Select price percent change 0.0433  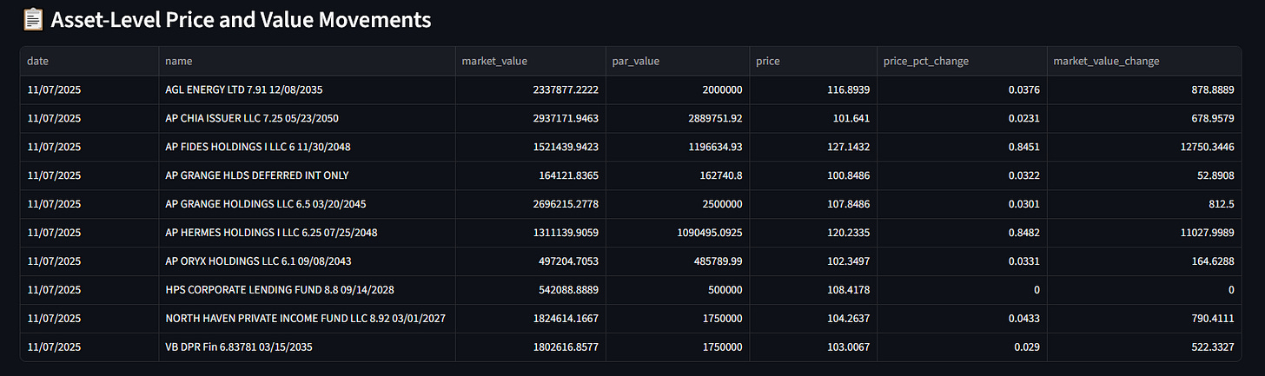click(x=961, y=319)
